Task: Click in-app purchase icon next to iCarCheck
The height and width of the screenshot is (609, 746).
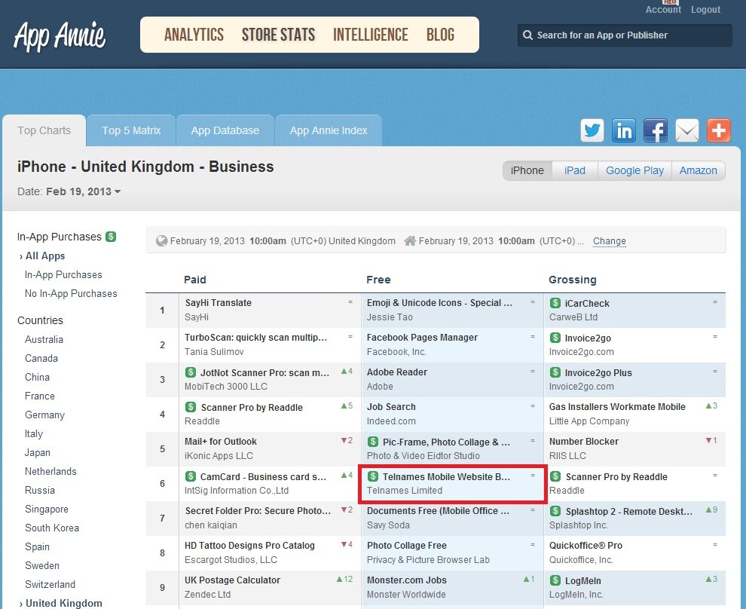Action: click(x=555, y=303)
